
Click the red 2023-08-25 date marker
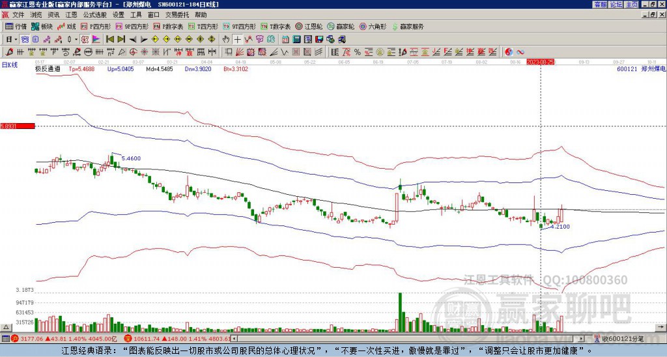coord(541,62)
